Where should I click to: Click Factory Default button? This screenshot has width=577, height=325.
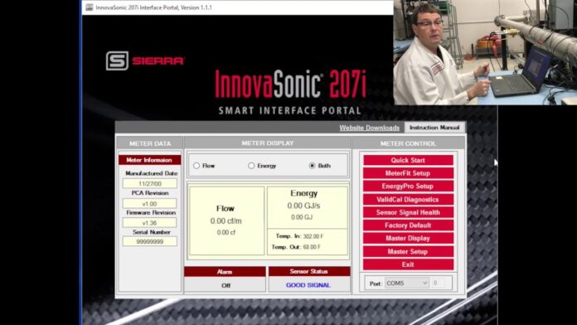pyautogui.click(x=408, y=226)
